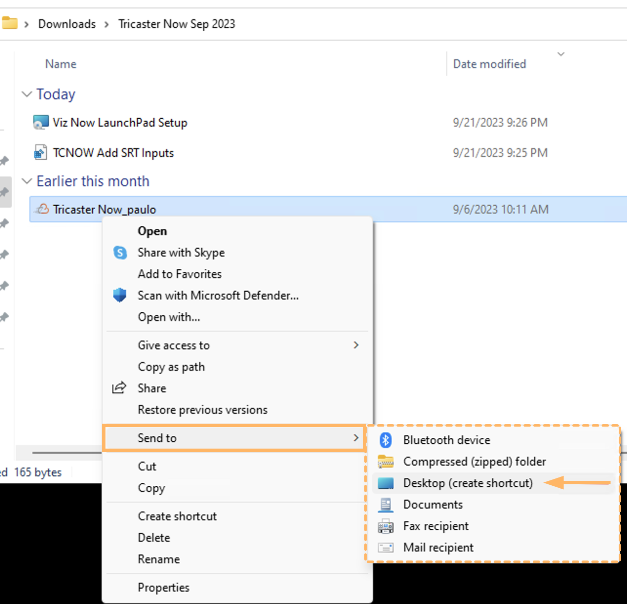Navigate to Downloads in the breadcrumb

pyautogui.click(x=67, y=24)
